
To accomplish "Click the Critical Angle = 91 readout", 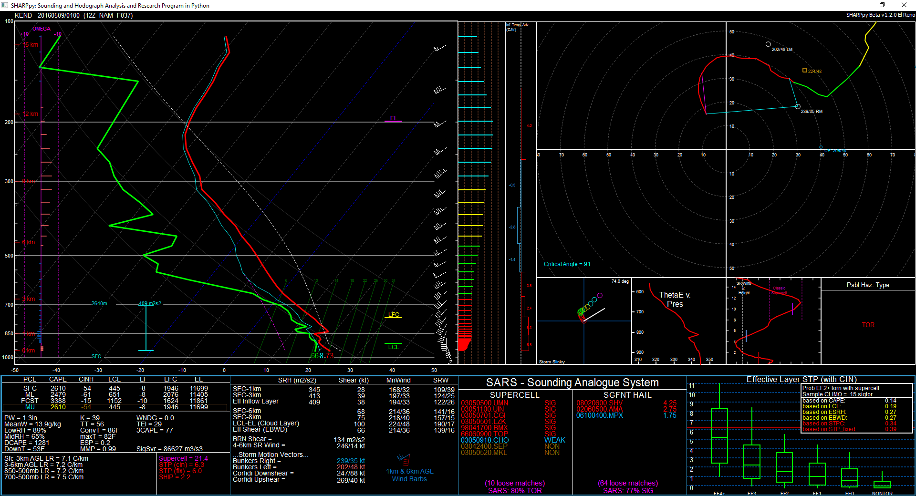I will [x=567, y=264].
